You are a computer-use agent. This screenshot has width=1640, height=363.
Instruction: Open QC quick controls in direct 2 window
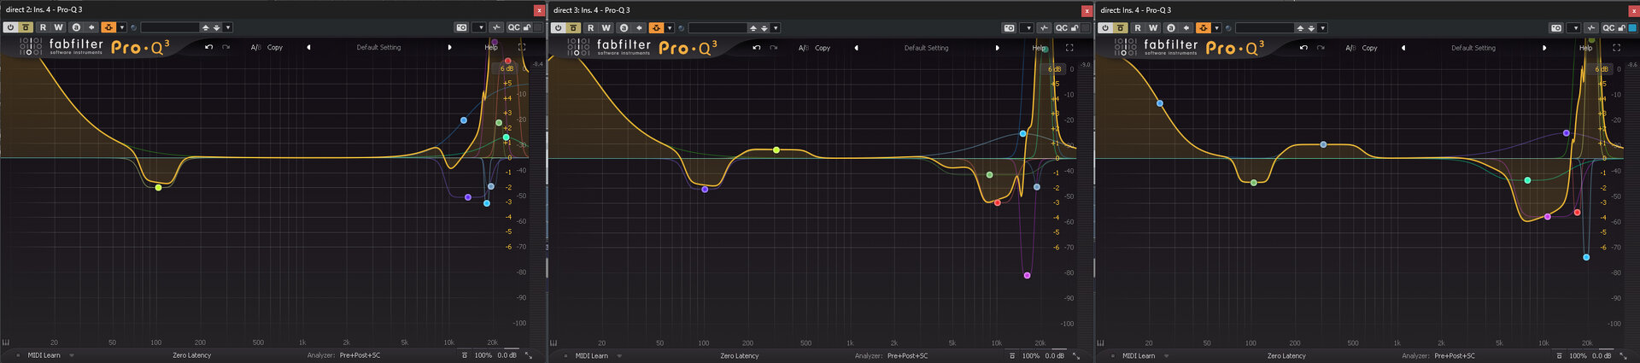(x=513, y=27)
